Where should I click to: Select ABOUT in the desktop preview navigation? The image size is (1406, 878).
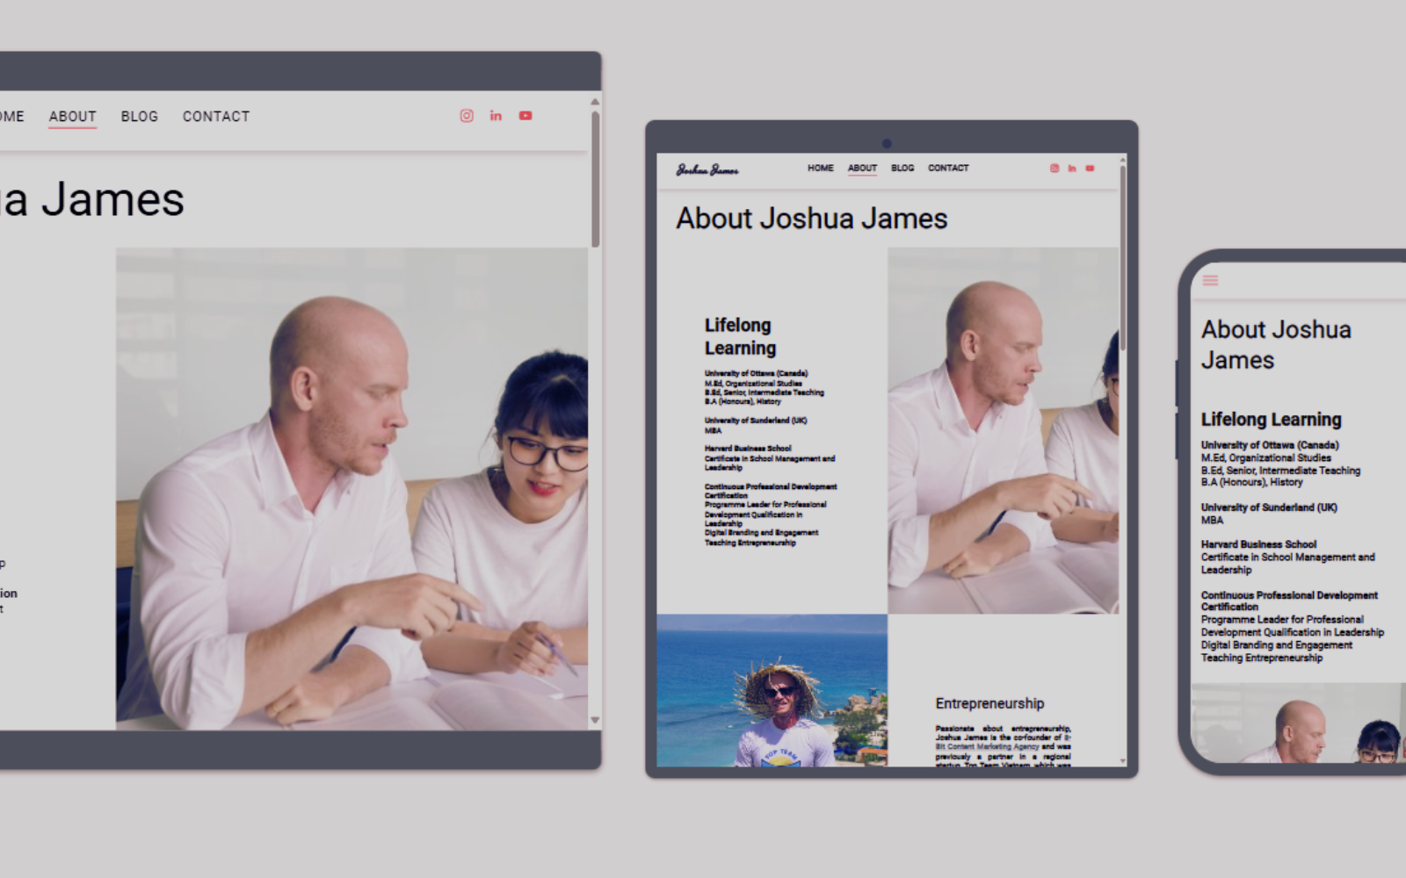click(73, 117)
